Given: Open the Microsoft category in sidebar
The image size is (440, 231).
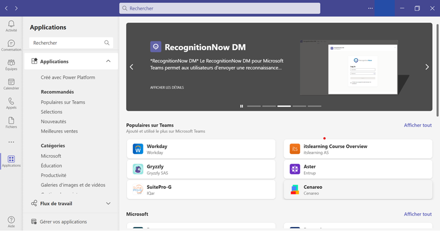Looking at the screenshot, I should point(51,156).
